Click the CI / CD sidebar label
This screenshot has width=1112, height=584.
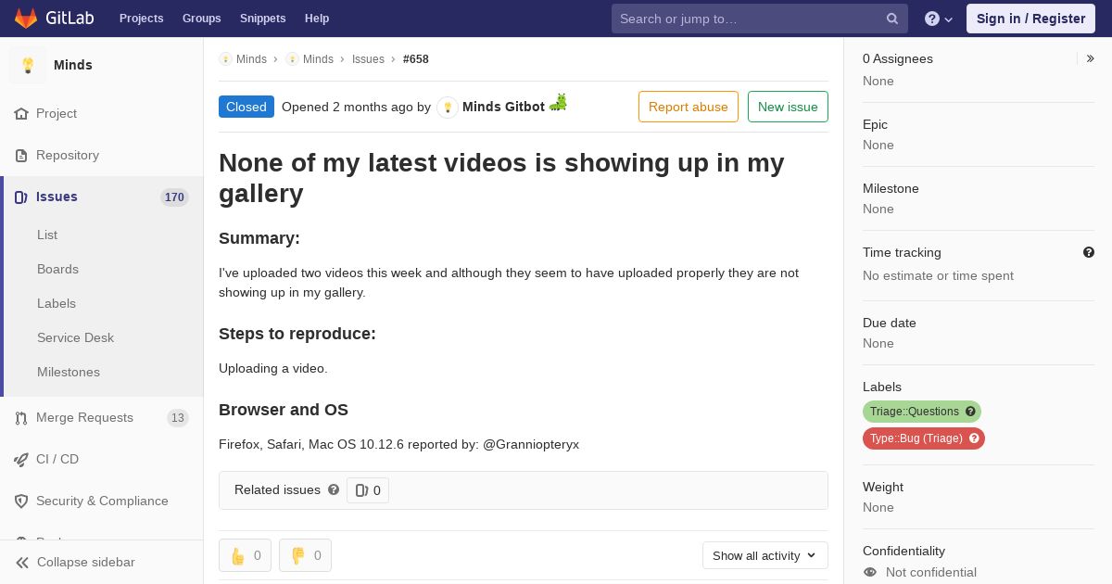pyautogui.click(x=57, y=459)
